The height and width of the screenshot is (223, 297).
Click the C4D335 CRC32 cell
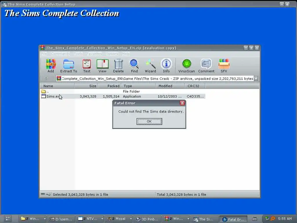(x=195, y=96)
